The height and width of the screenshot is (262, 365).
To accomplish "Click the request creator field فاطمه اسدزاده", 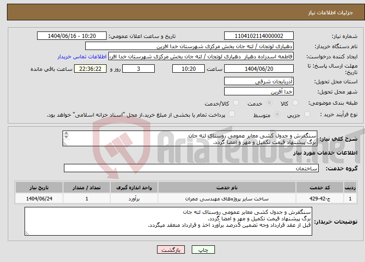I will (201, 56).
